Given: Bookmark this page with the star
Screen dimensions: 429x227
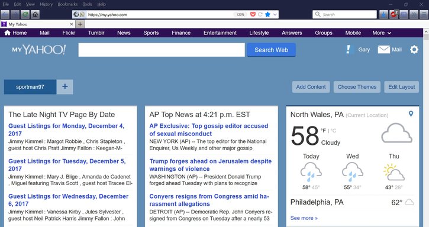Looking at the screenshot, I should [267, 15].
